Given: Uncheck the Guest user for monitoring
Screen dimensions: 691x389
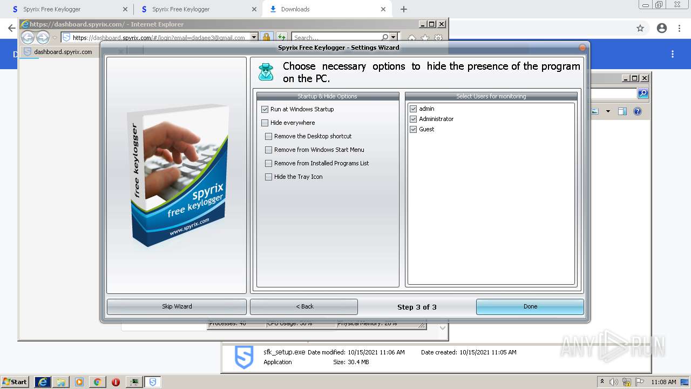Looking at the screenshot, I should pos(414,129).
